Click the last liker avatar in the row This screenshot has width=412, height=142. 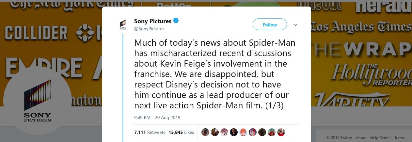(x=281, y=132)
